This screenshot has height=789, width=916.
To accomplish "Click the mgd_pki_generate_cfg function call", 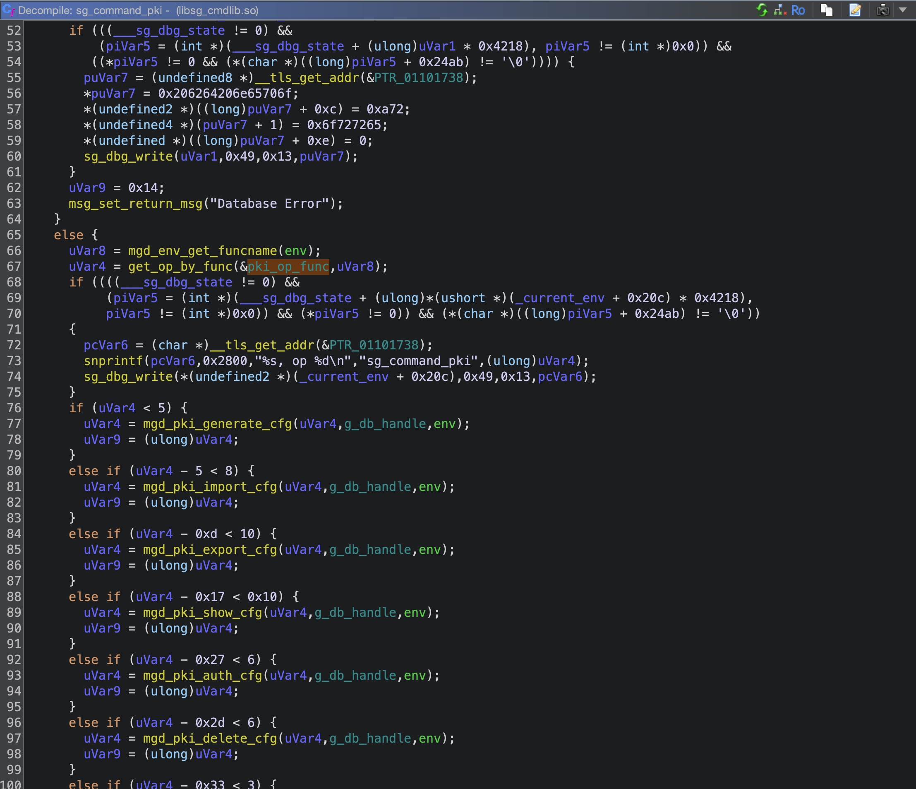I will pyautogui.click(x=217, y=424).
